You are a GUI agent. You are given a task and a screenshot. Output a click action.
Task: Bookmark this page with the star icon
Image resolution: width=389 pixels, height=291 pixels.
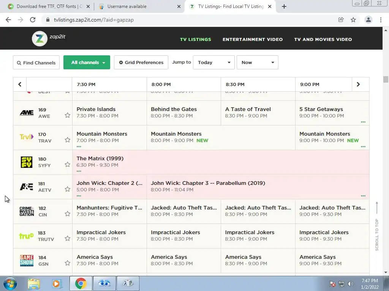click(x=353, y=20)
